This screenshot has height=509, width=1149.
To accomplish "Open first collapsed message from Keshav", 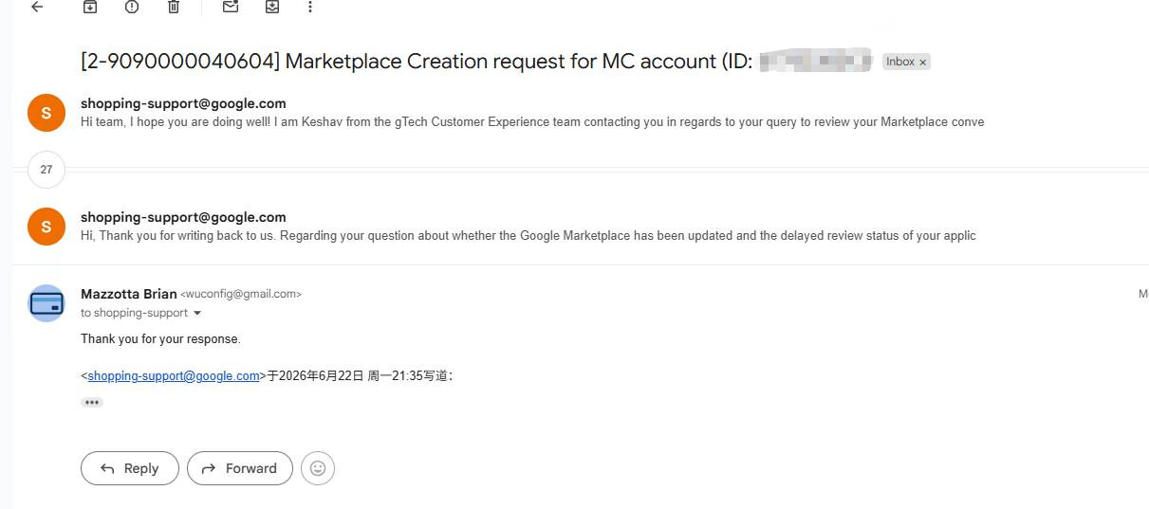I will coord(532,113).
